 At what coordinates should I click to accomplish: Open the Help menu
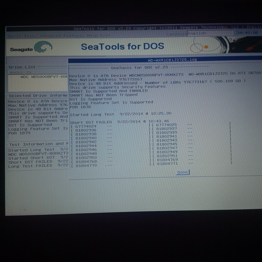click(x=92, y=35)
